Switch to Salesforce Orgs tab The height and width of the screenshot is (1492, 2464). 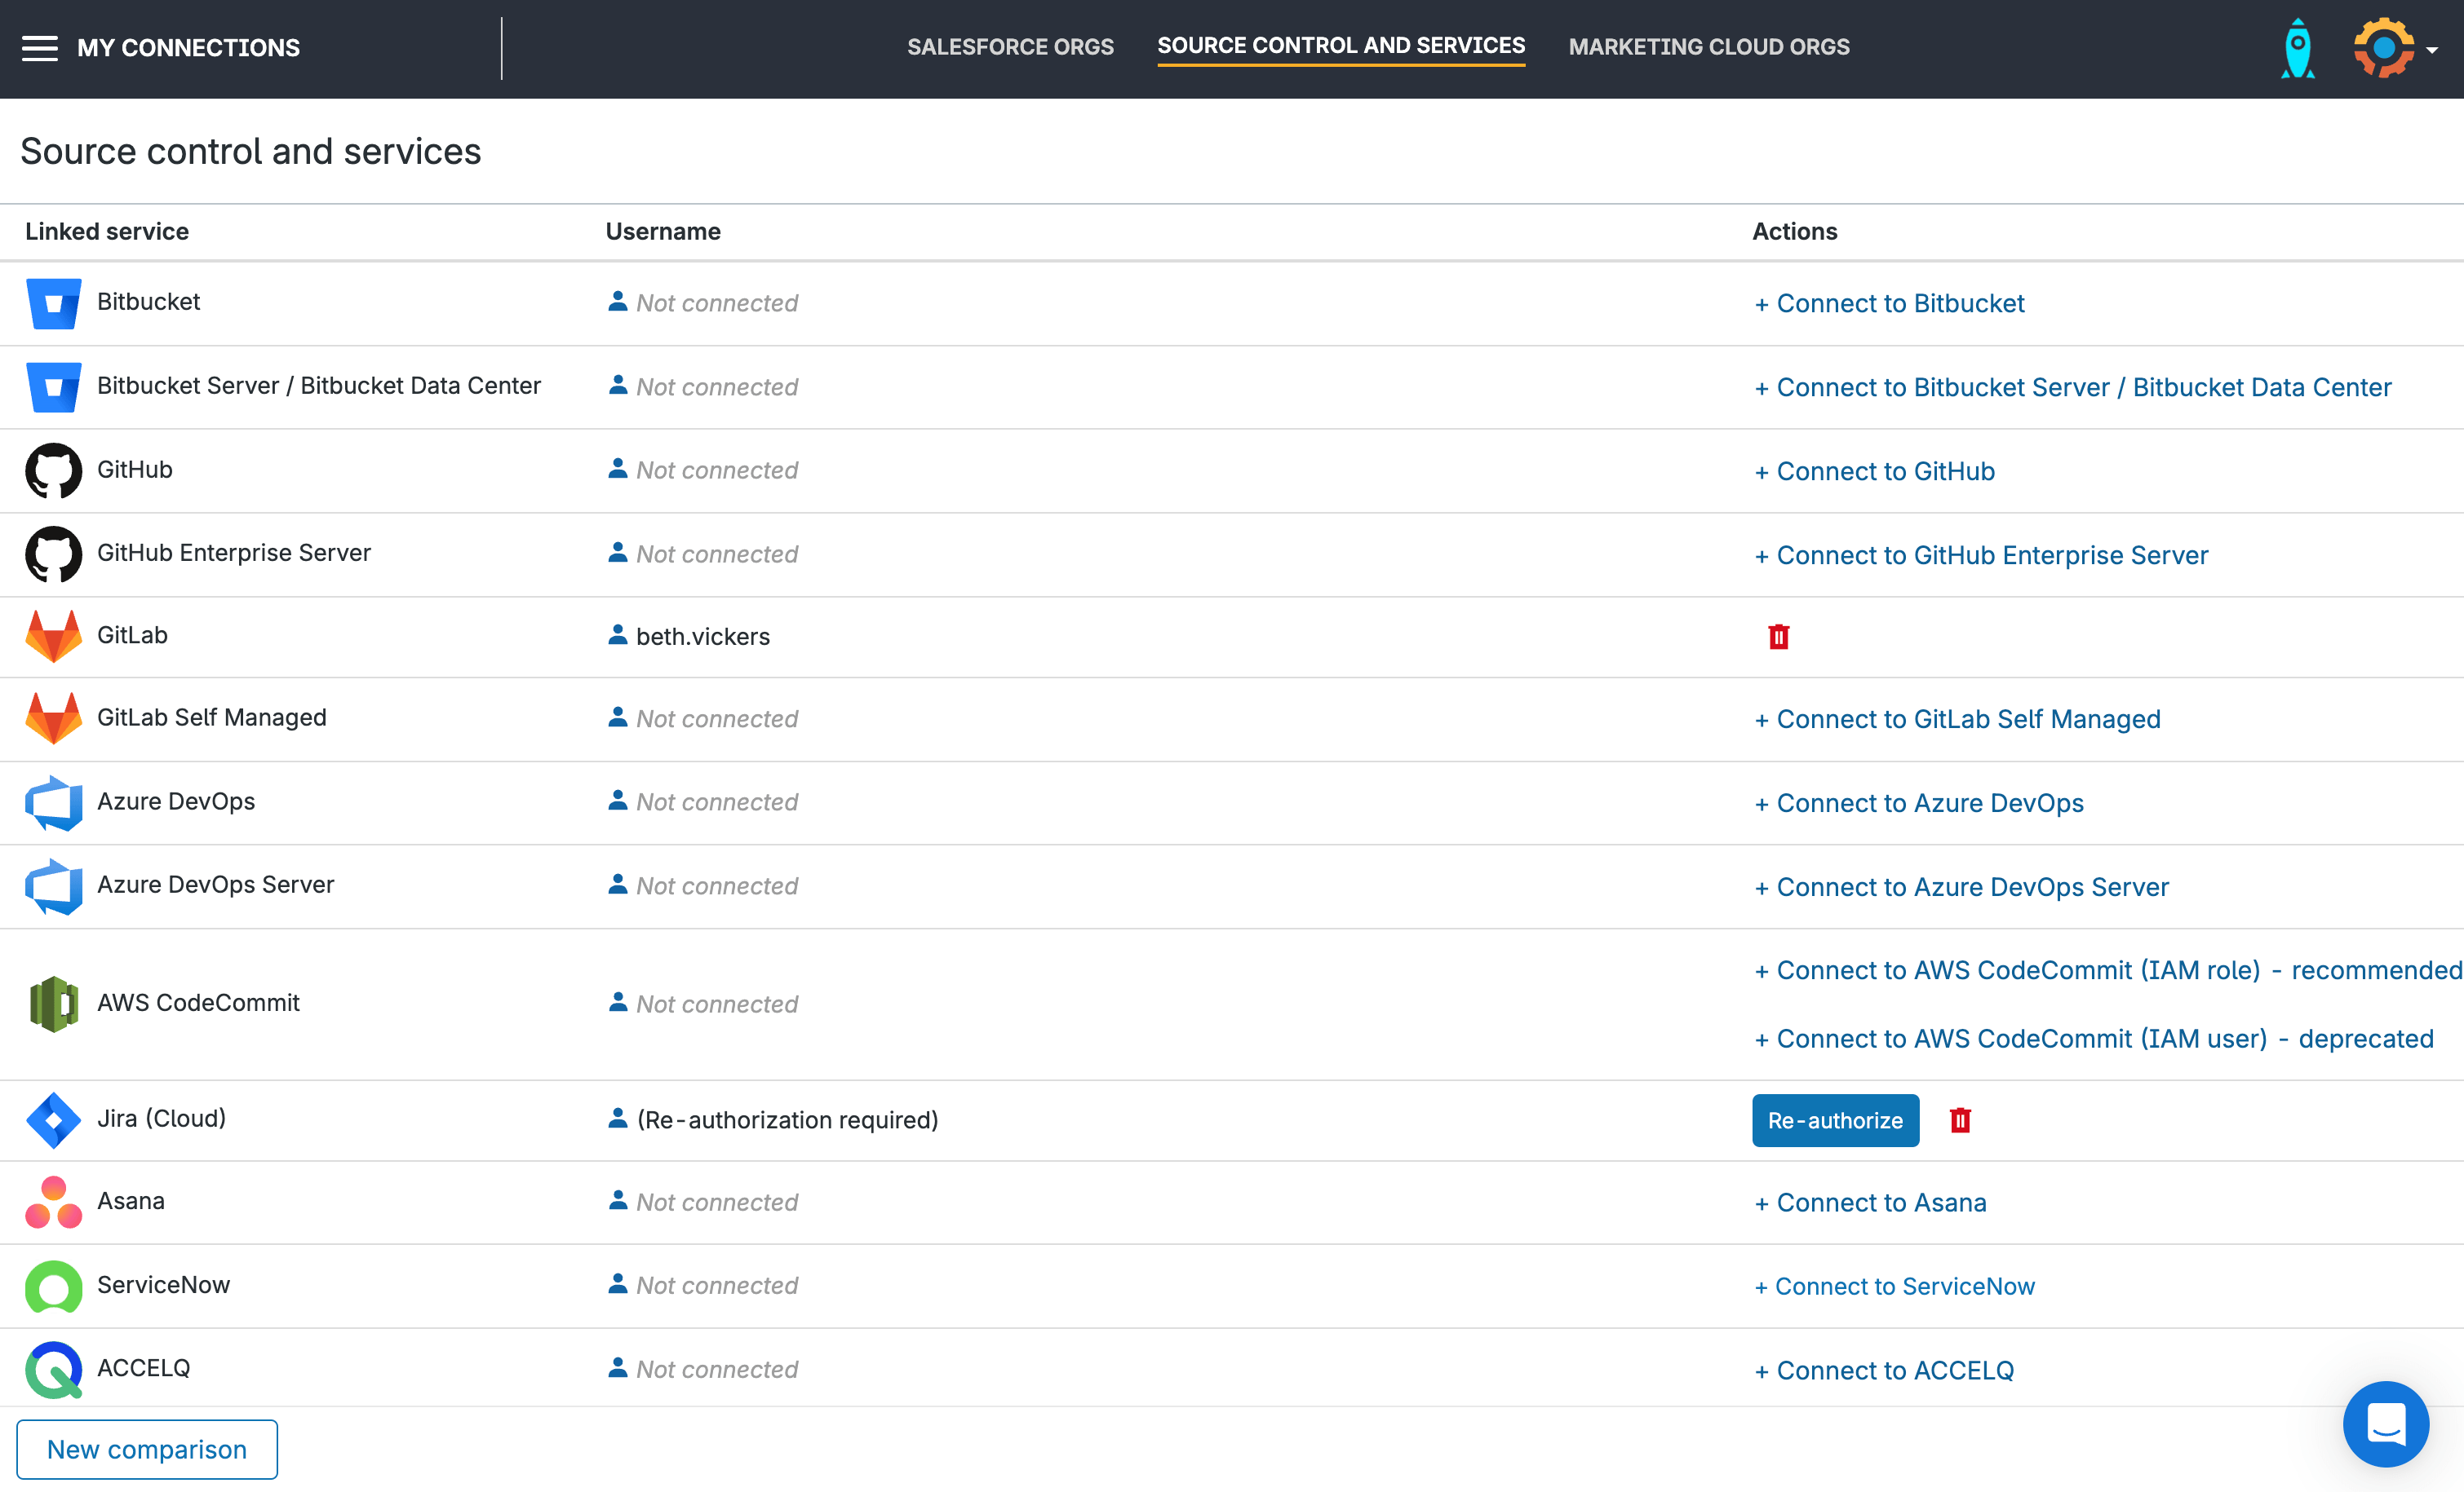pyautogui.click(x=1010, y=47)
